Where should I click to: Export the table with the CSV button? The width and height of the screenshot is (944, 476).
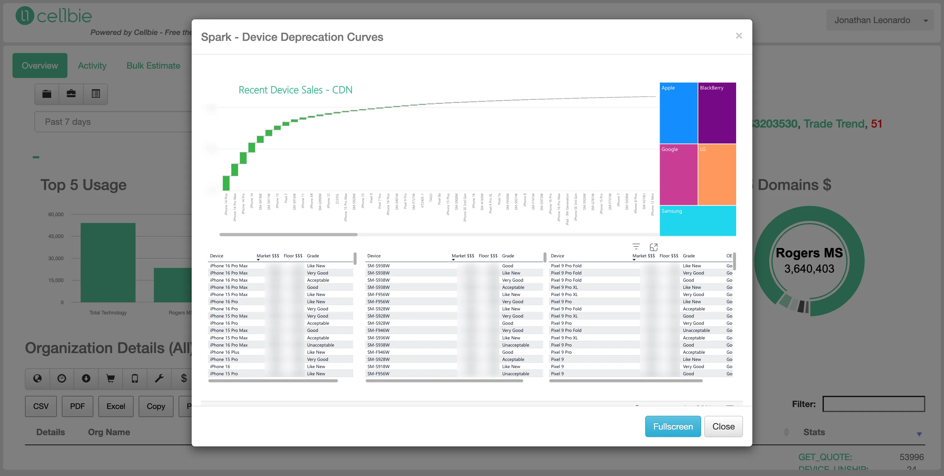41,406
